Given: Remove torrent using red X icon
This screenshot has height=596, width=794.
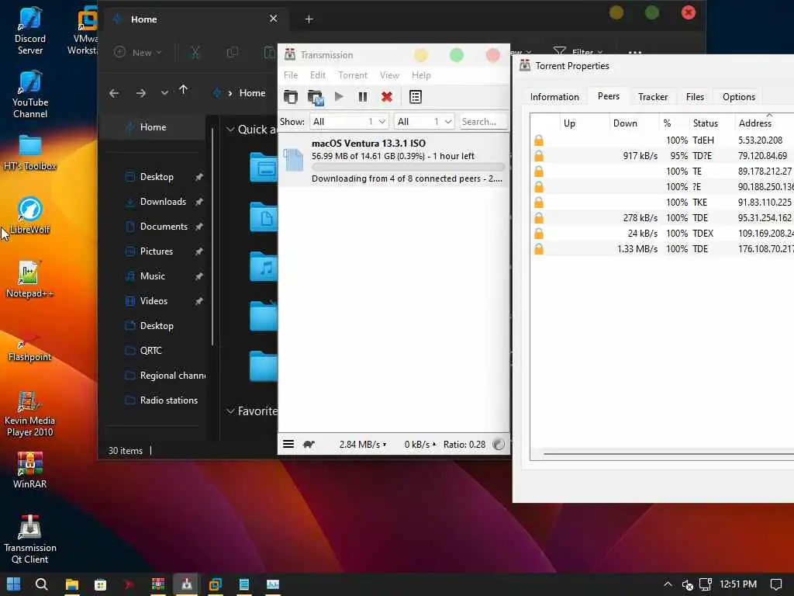Looking at the screenshot, I should point(387,96).
